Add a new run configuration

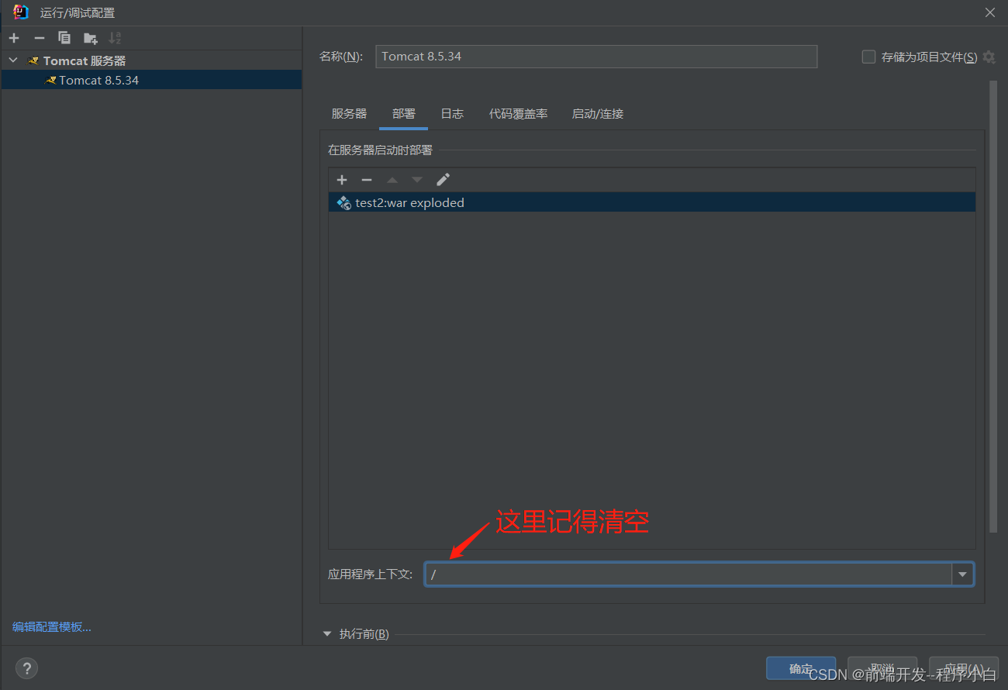pyautogui.click(x=14, y=38)
